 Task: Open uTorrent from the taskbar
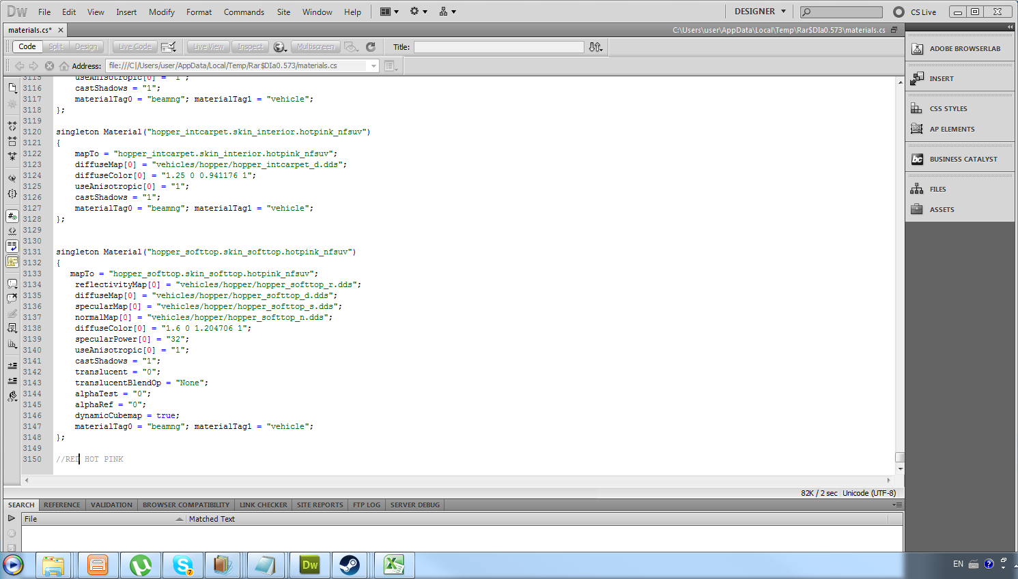140,565
